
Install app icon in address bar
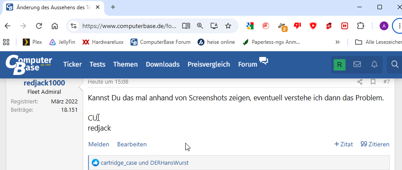click(x=214, y=26)
